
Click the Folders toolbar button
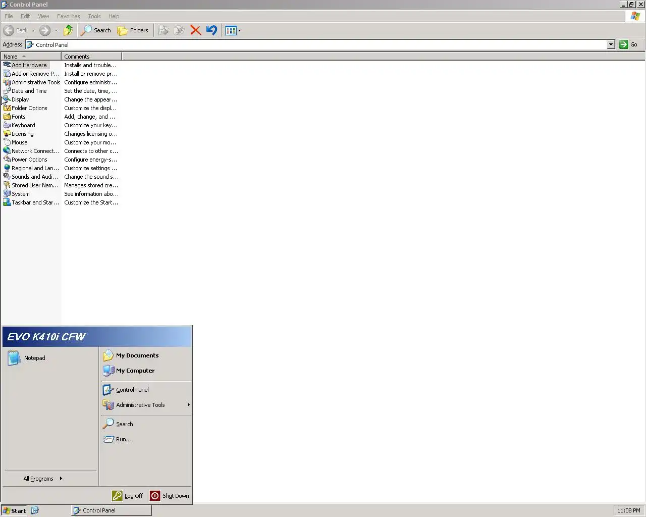pyautogui.click(x=133, y=30)
